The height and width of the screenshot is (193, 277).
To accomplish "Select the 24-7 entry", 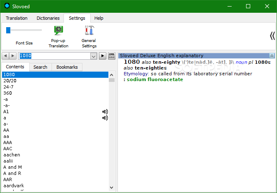I will pyautogui.click(x=55, y=87).
